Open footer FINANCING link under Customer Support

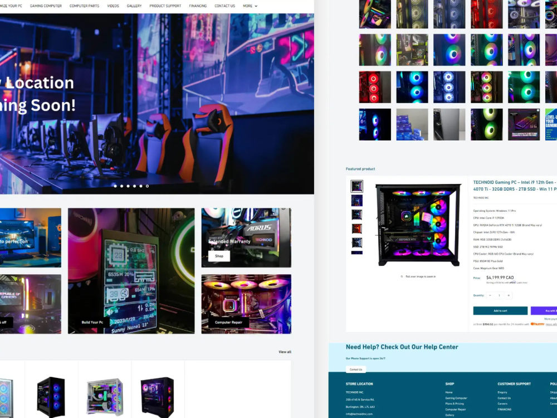pyautogui.click(x=505, y=410)
